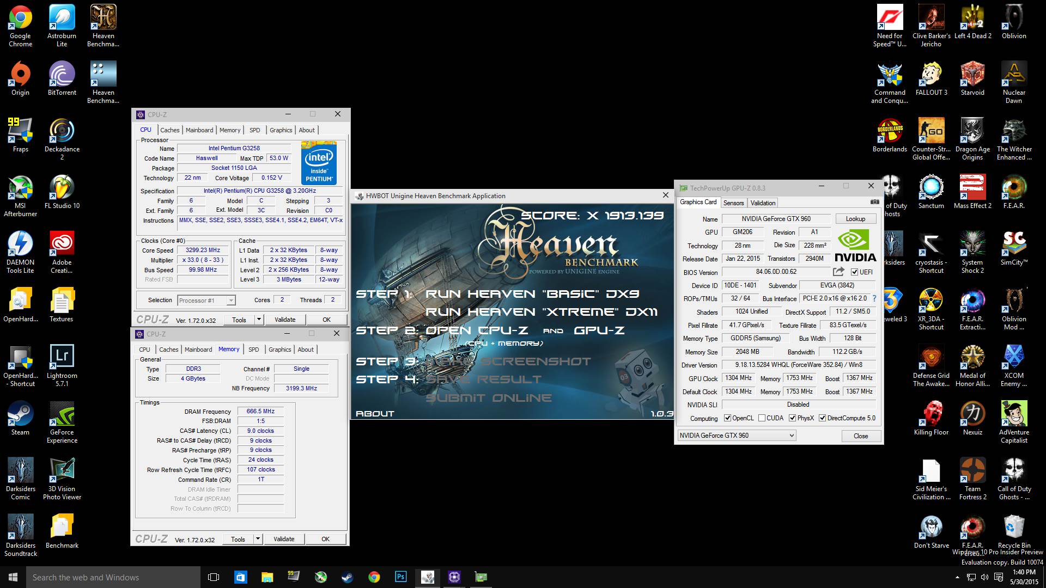Show hidden system tray icons
This screenshot has height=588, width=1046.
(957, 577)
